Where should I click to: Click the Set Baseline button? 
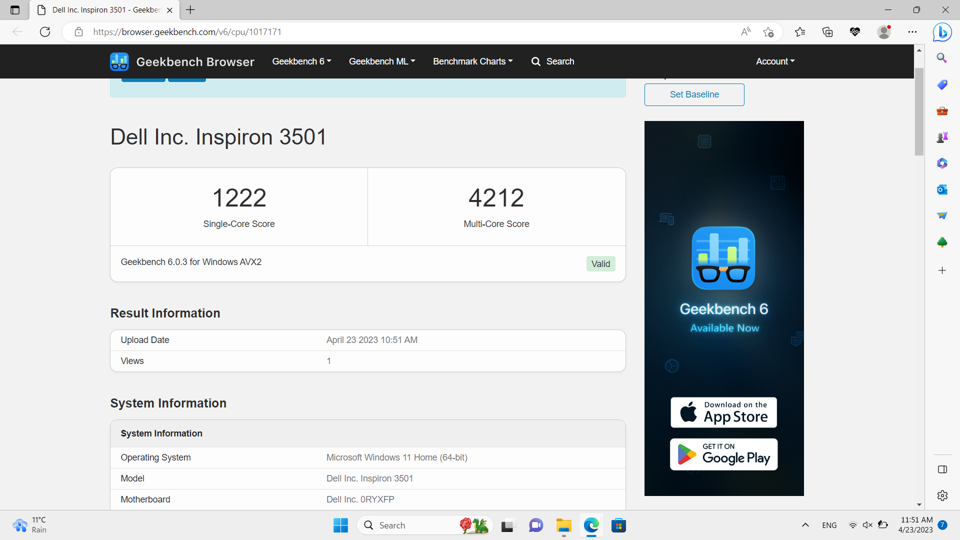click(694, 94)
